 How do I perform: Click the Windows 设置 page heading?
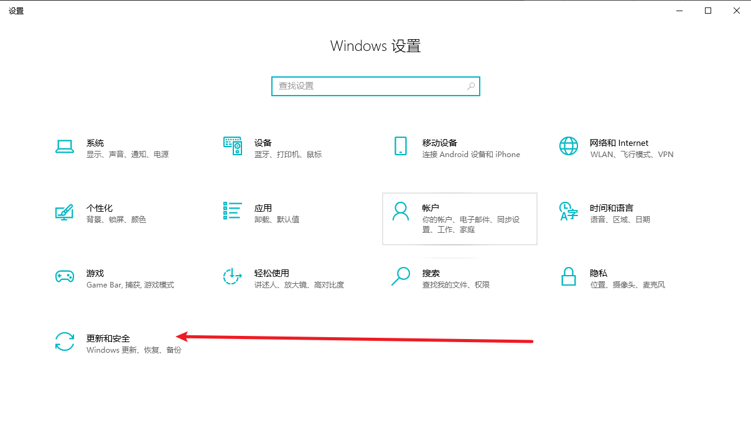[x=375, y=46]
